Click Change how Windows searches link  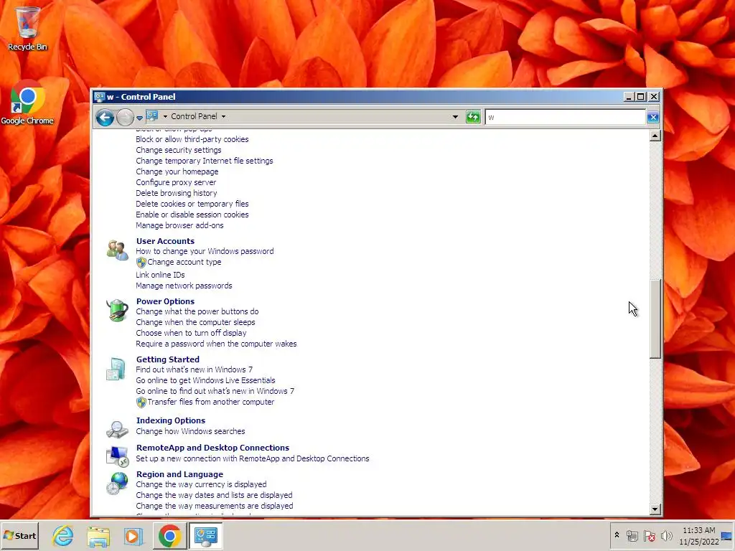click(190, 431)
